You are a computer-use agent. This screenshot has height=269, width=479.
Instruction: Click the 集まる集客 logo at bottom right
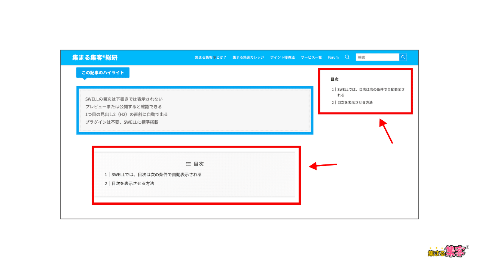[448, 251]
